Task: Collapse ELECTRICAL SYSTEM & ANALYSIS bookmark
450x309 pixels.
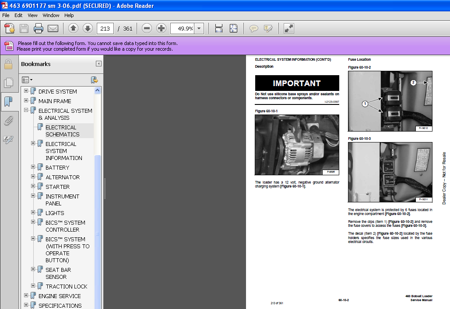Action: point(26,110)
